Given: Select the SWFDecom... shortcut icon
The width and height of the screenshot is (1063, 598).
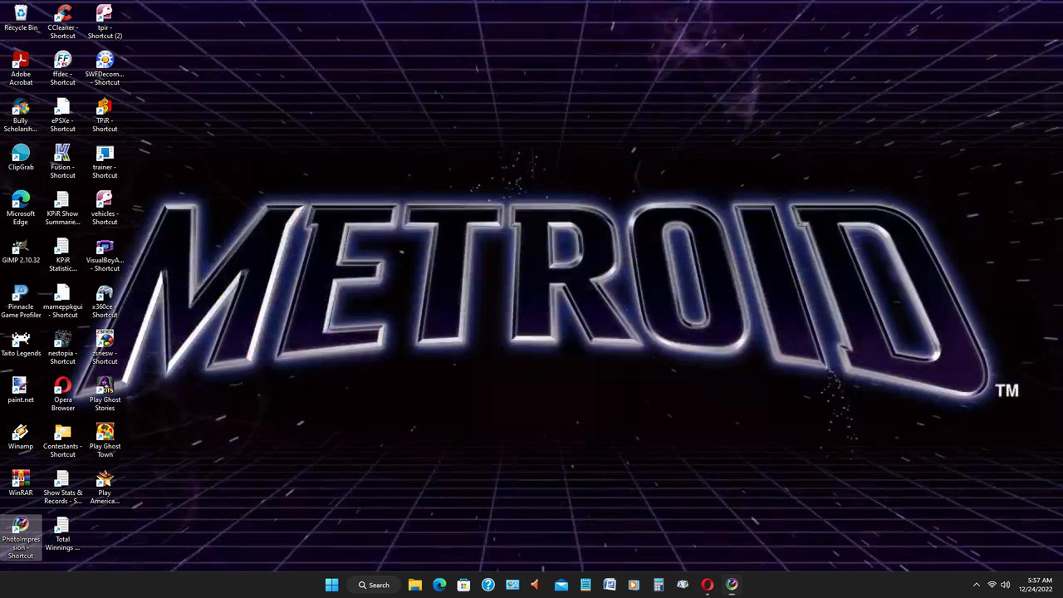Looking at the screenshot, I should click(x=105, y=68).
